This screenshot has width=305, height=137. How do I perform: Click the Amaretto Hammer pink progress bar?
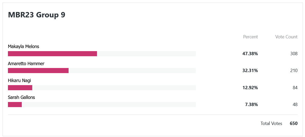click(38, 71)
